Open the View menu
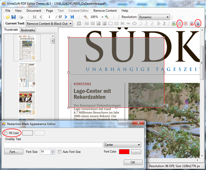Image resolution: width=206 pixels, height=170 pixels. pyautogui.click(x=18, y=11)
